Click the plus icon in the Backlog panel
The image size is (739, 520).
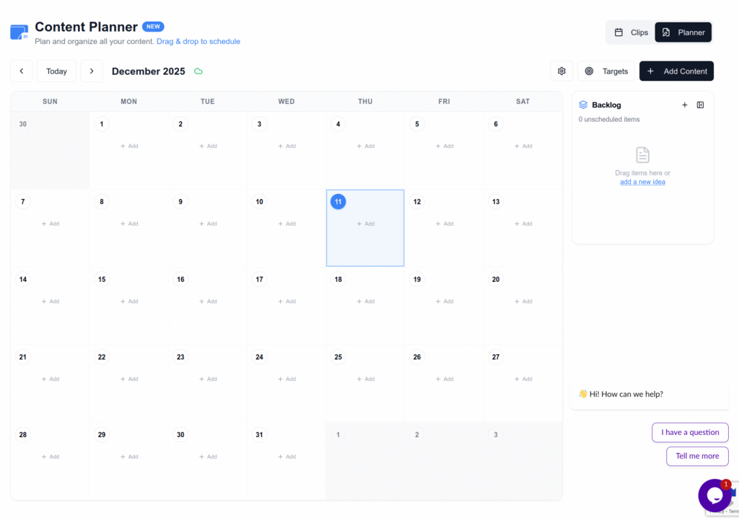(x=684, y=105)
